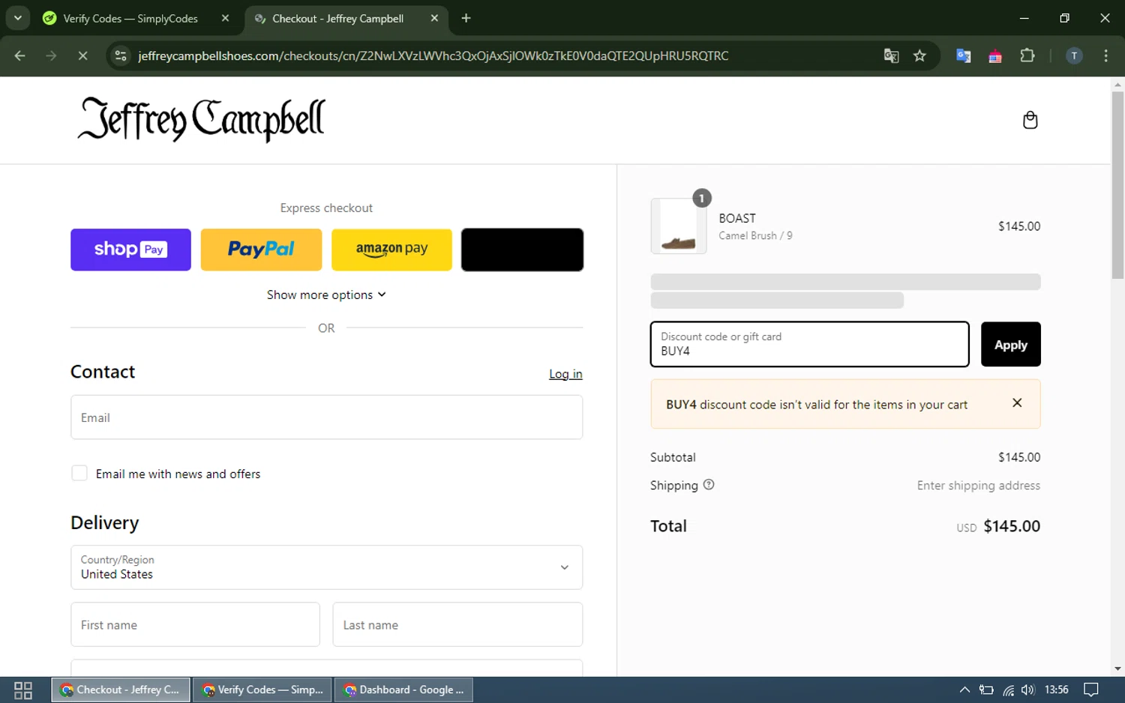The height and width of the screenshot is (703, 1125).
Task: Close the Verify Codes tab
Action: point(225,18)
